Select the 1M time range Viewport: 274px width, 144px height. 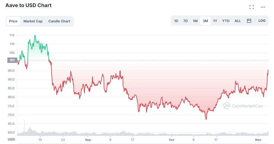pos(195,21)
